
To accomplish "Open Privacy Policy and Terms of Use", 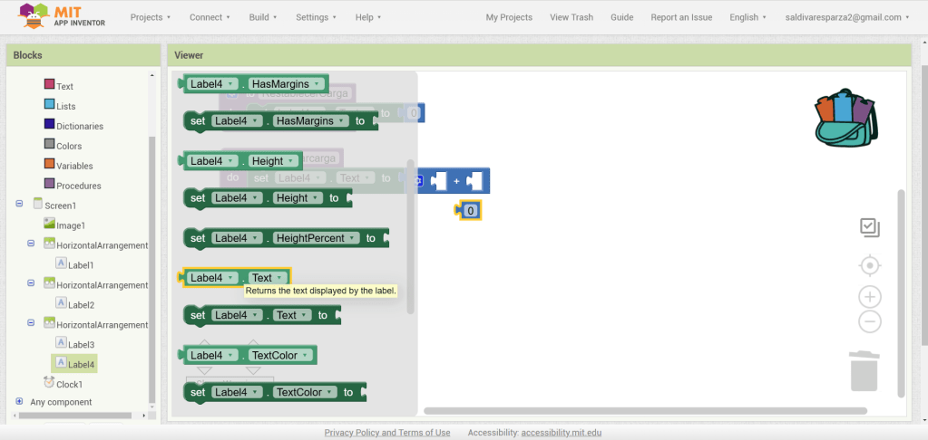I will tap(387, 433).
